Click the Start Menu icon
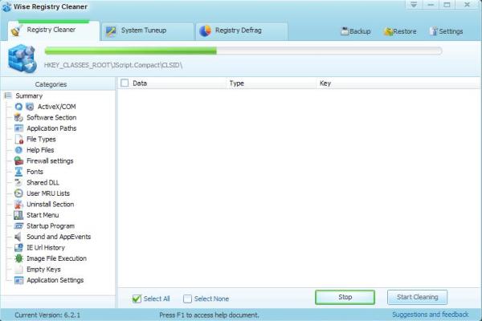 coord(18,215)
